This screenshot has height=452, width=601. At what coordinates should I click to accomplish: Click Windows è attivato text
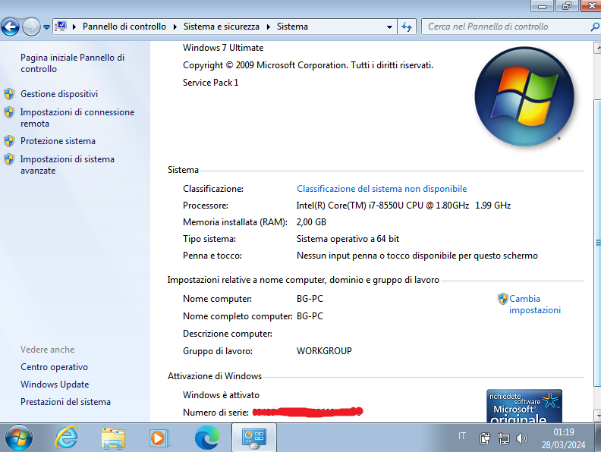click(221, 395)
